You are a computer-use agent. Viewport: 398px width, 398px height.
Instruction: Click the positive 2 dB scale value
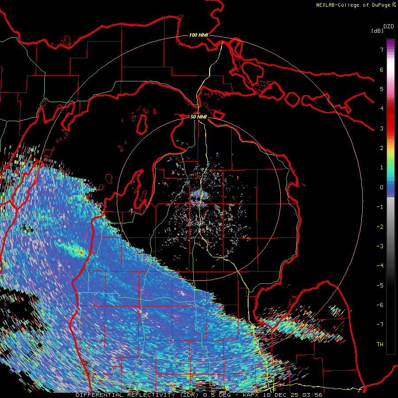click(x=382, y=148)
